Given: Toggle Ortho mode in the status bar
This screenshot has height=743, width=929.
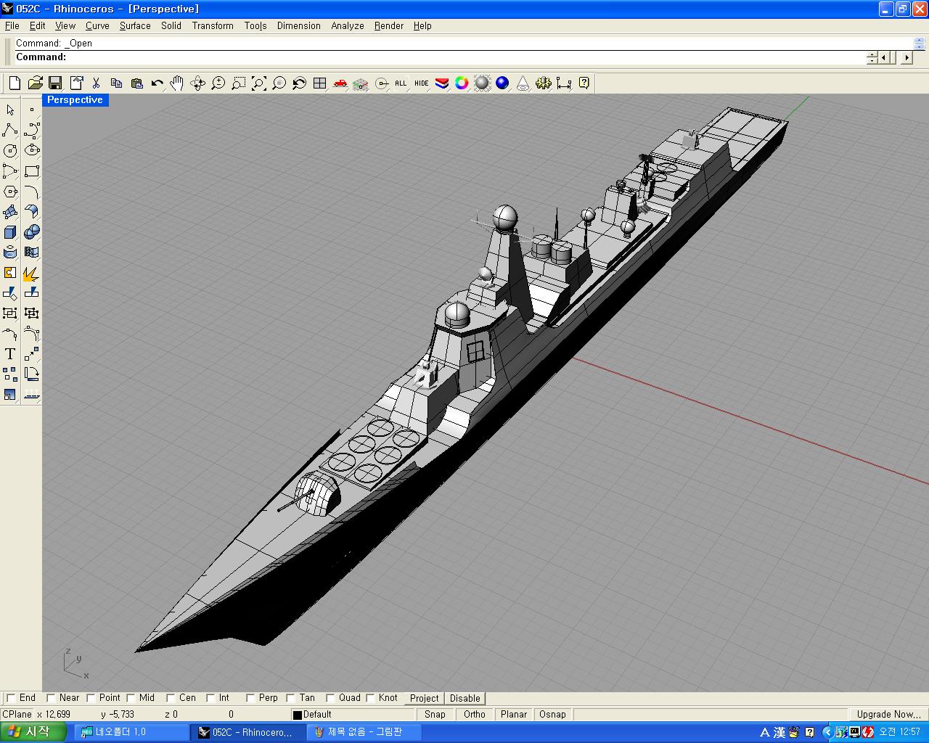Looking at the screenshot, I should (x=475, y=715).
